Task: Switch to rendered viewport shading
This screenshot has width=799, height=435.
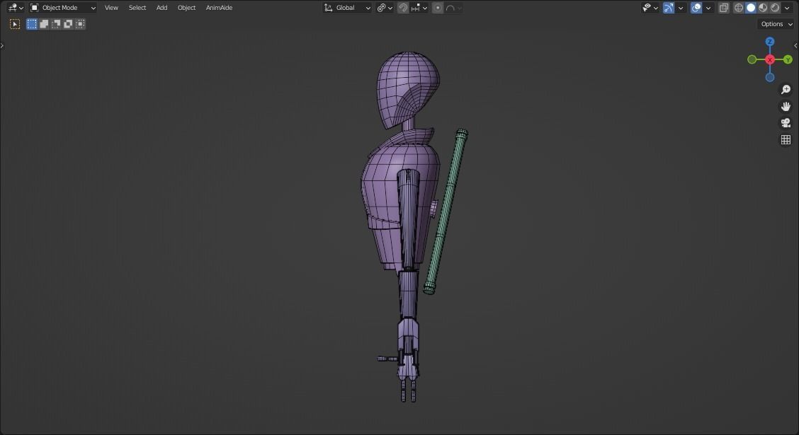Action: tap(775, 8)
